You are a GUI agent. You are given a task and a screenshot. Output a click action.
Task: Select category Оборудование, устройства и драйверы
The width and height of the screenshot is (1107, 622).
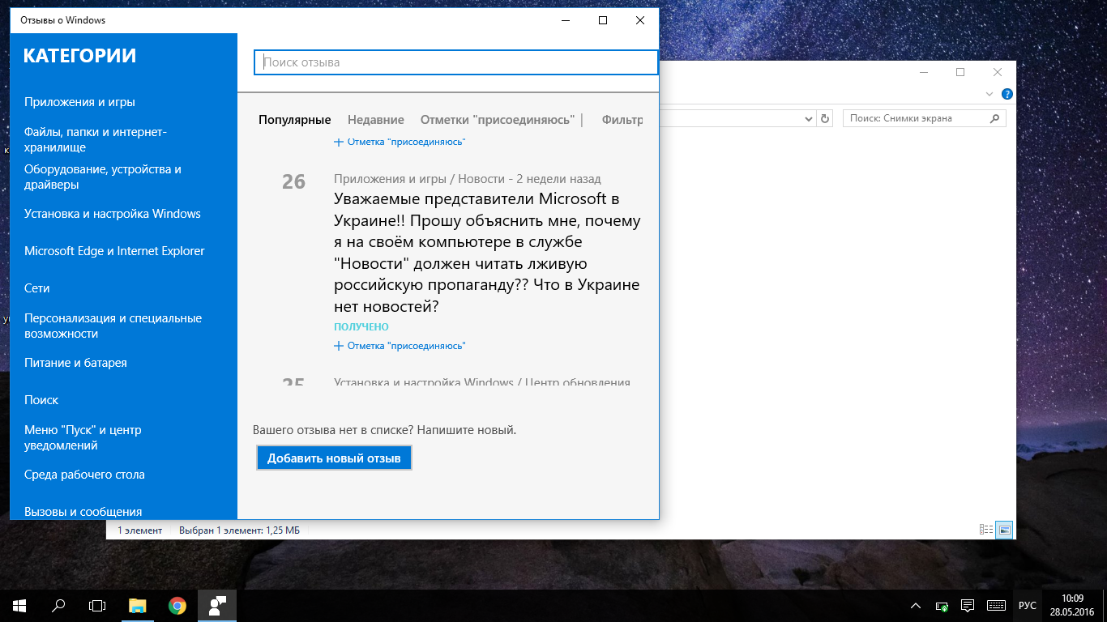[x=103, y=177]
